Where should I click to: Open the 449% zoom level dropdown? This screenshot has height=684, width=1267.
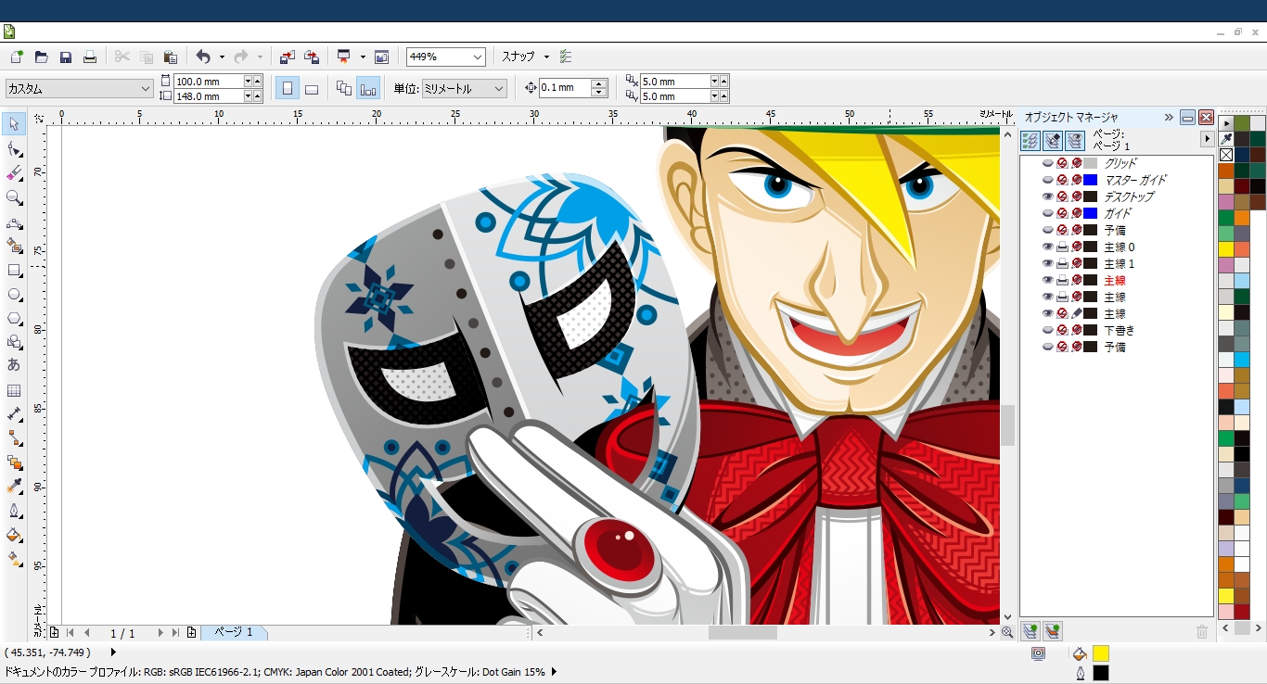[478, 57]
